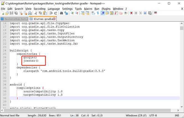
Task: Open the Plugins menu
Action: pos(106,9)
